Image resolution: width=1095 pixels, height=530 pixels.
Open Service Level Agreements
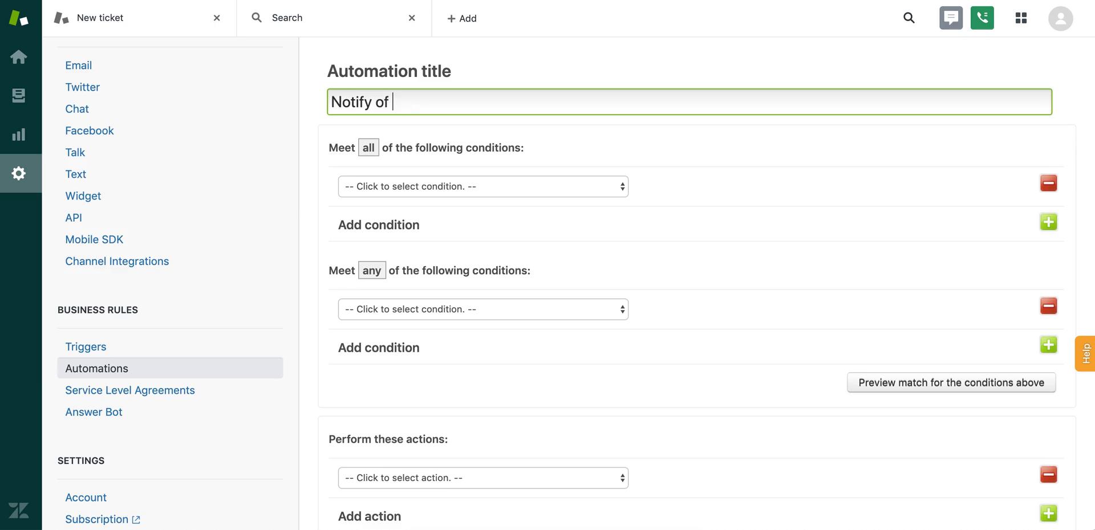[x=130, y=390]
